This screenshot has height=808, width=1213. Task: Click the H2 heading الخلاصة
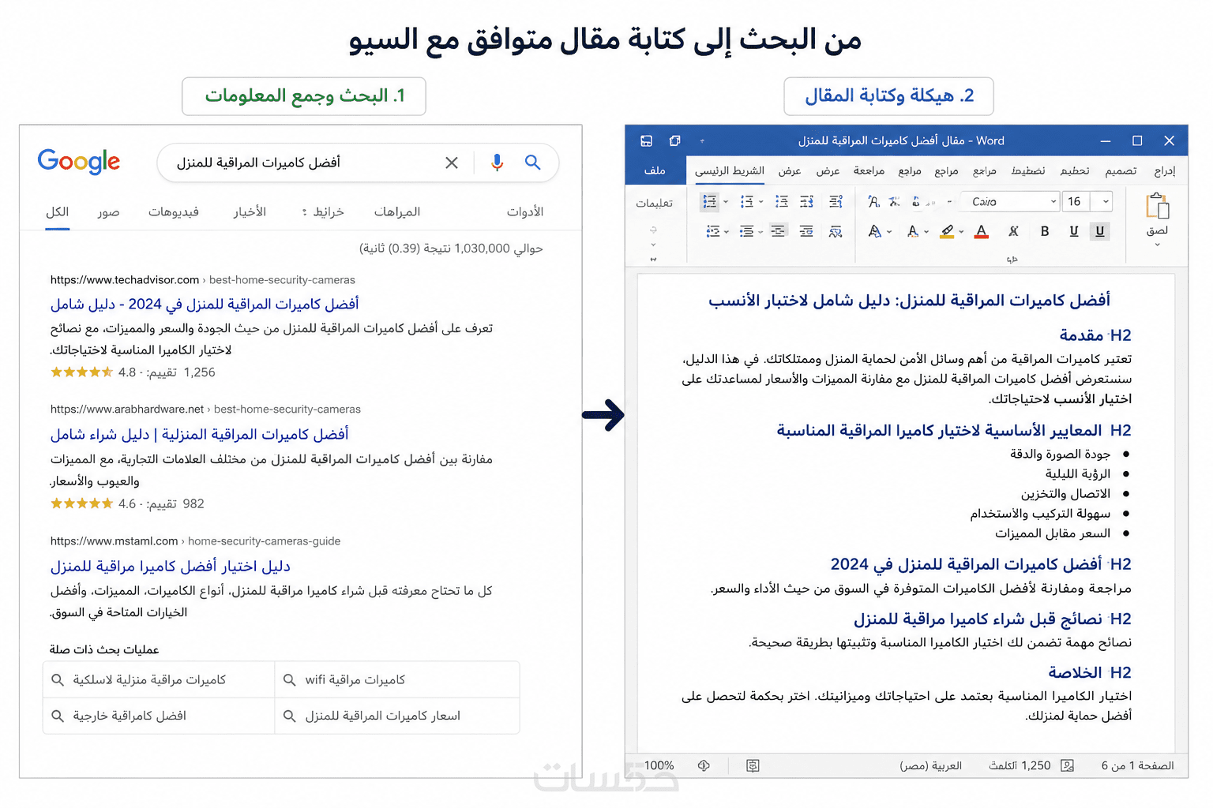point(1090,673)
